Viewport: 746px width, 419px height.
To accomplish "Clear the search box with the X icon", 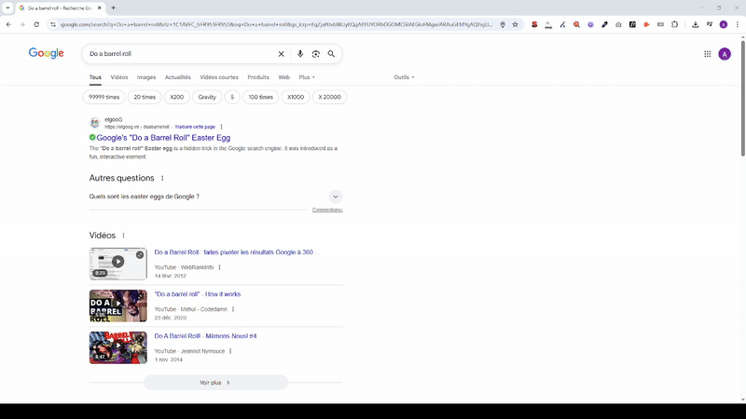I will coord(282,54).
